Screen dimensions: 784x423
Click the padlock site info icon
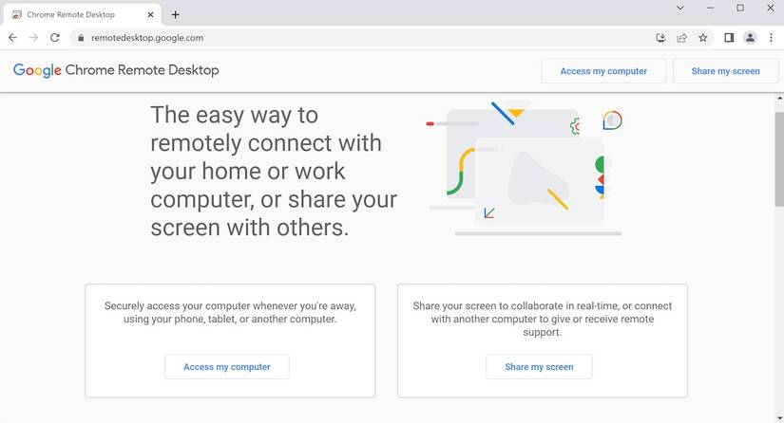pyautogui.click(x=81, y=38)
